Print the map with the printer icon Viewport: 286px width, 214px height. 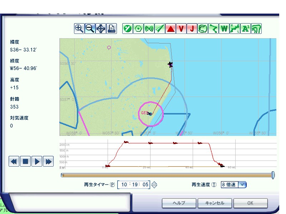112,29
